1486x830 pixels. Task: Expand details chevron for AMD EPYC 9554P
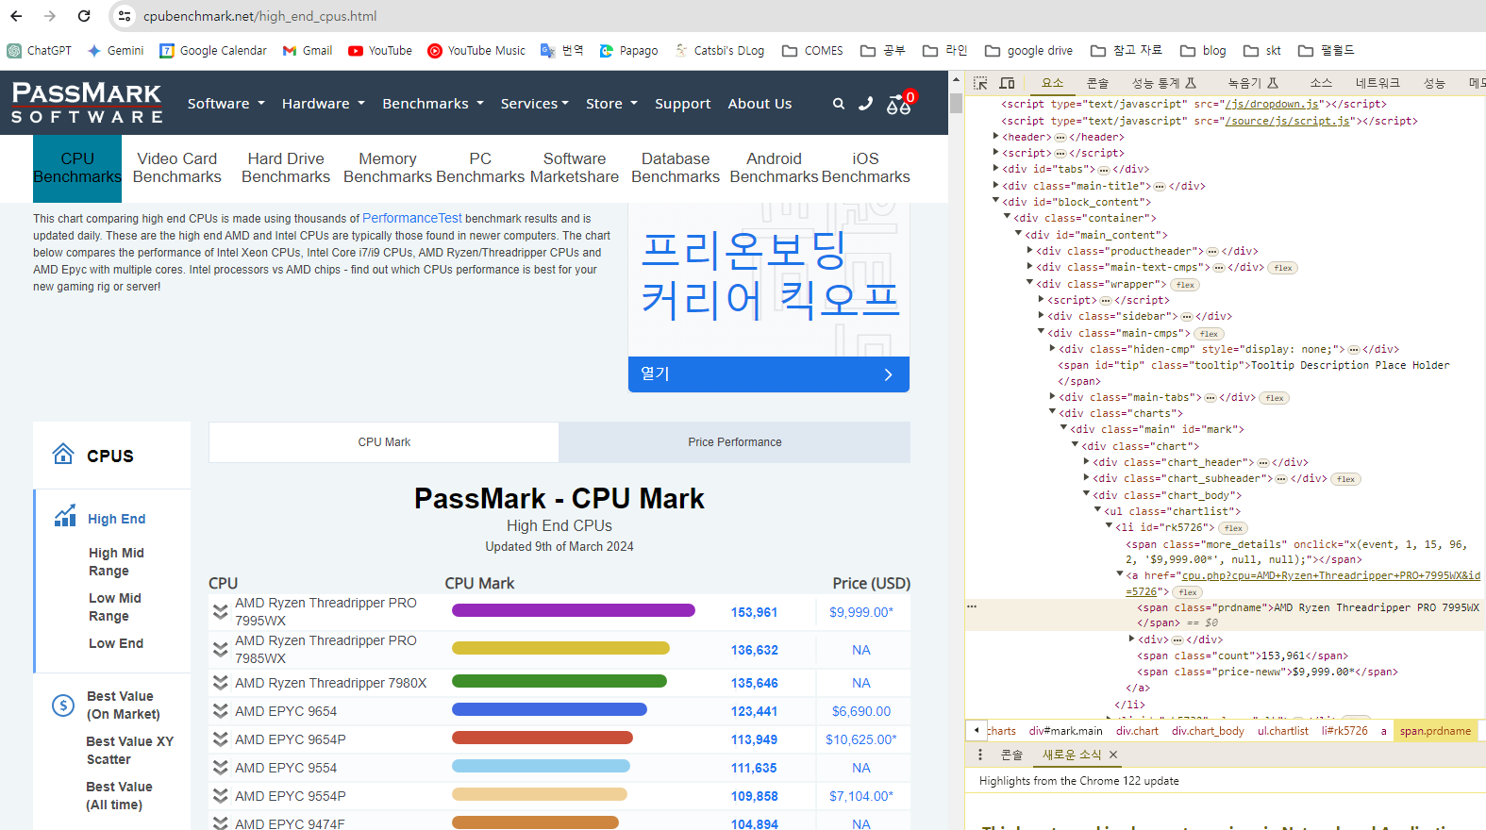[x=220, y=796]
